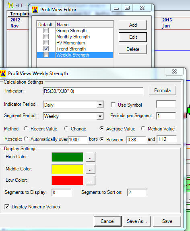
Task: Choose Rescale Automatically over bars option
Action: coord(26,139)
